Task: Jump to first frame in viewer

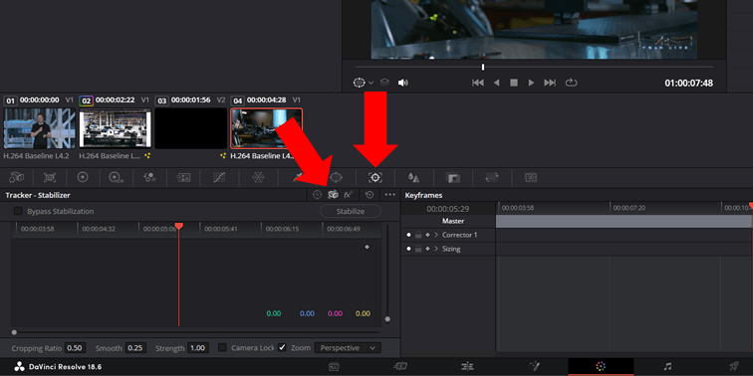Action: click(x=478, y=83)
